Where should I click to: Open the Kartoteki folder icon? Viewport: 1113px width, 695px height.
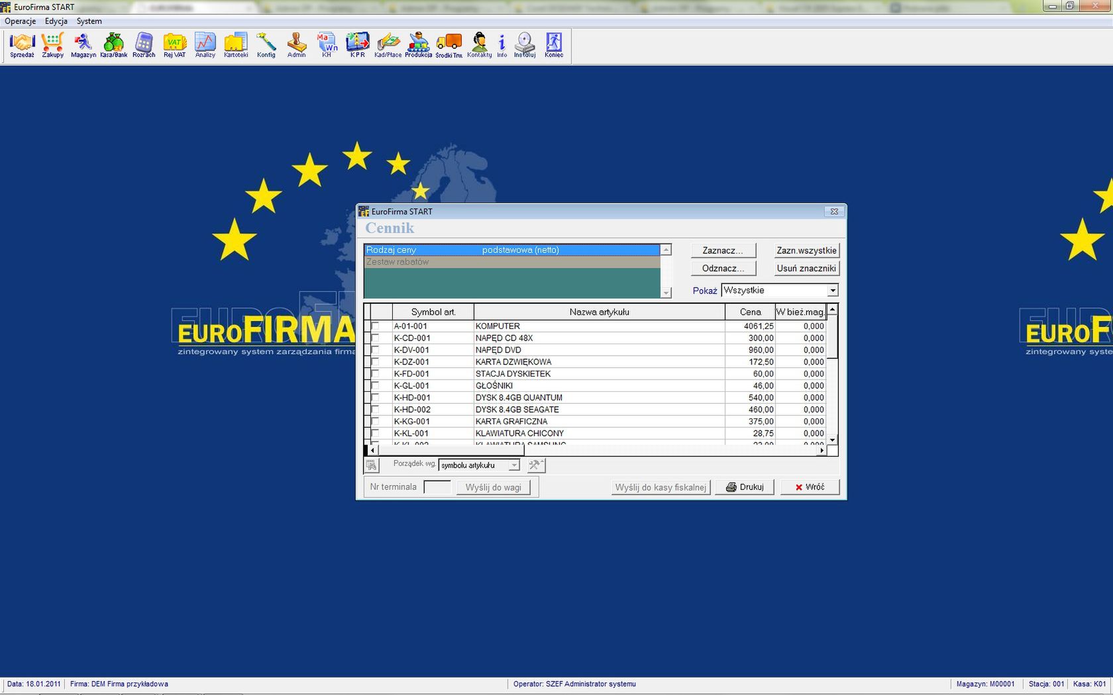point(235,45)
